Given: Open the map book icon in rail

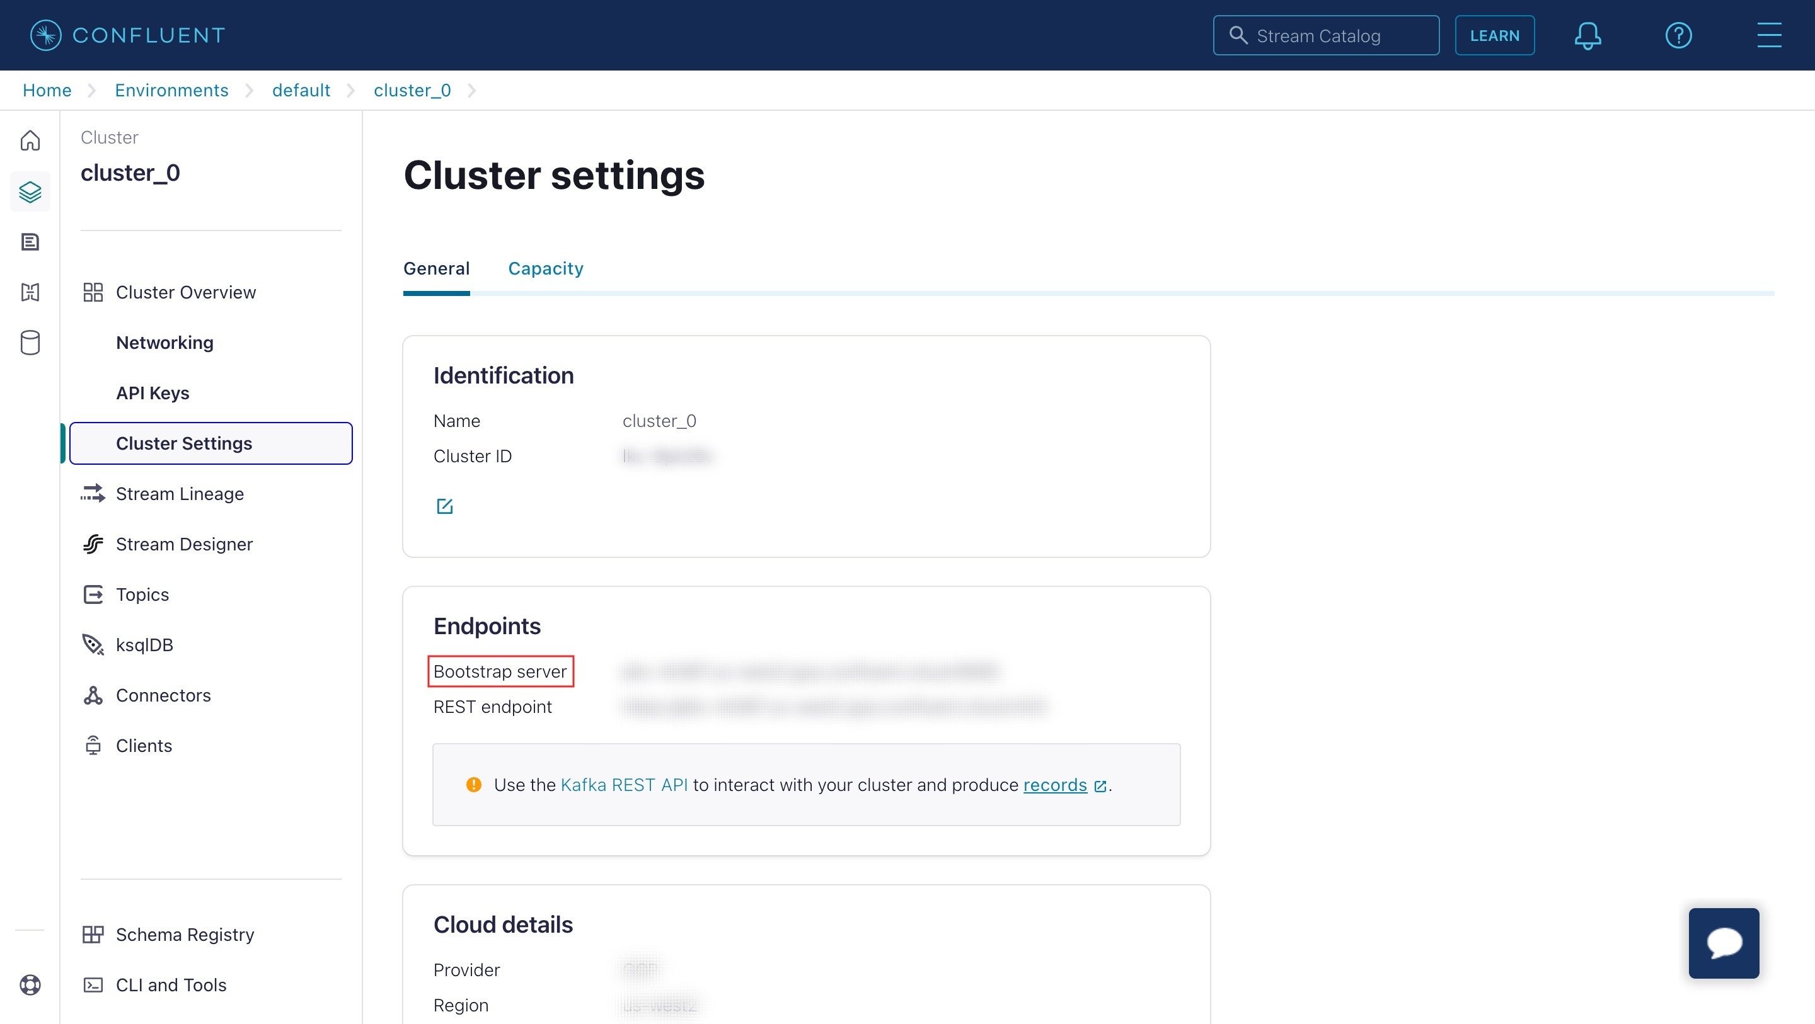Looking at the screenshot, I should [30, 292].
